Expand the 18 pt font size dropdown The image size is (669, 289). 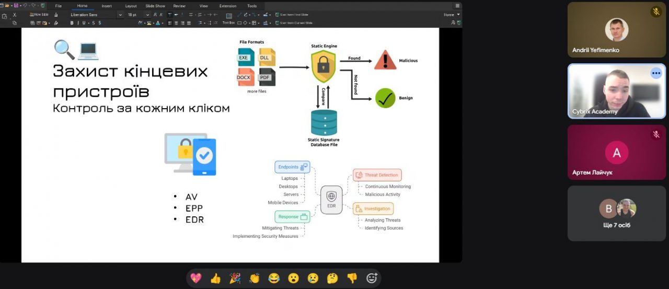coord(148,15)
